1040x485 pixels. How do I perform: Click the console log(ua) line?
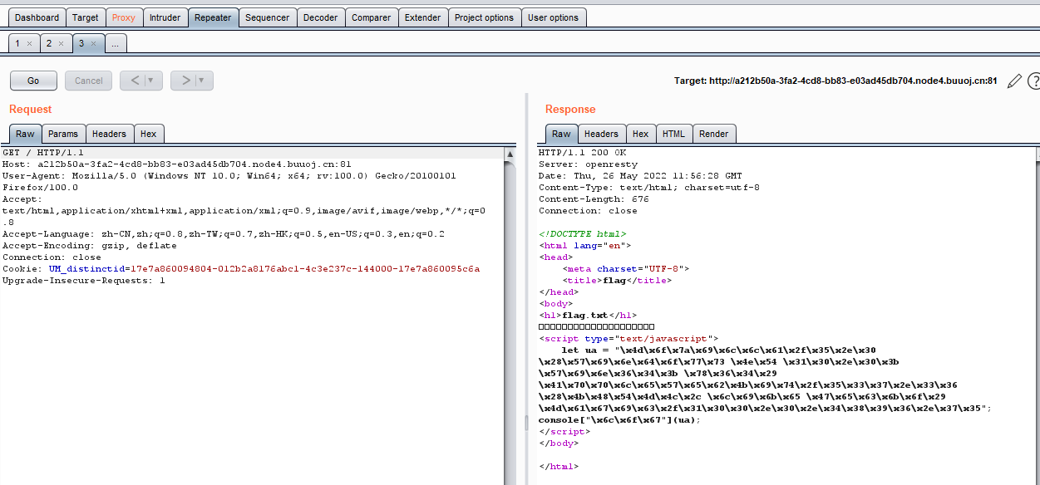click(619, 420)
